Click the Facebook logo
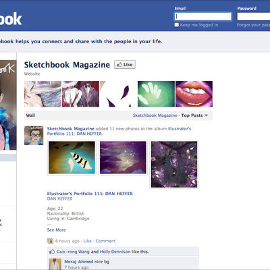The width and height of the screenshot is (270, 270). [11, 18]
